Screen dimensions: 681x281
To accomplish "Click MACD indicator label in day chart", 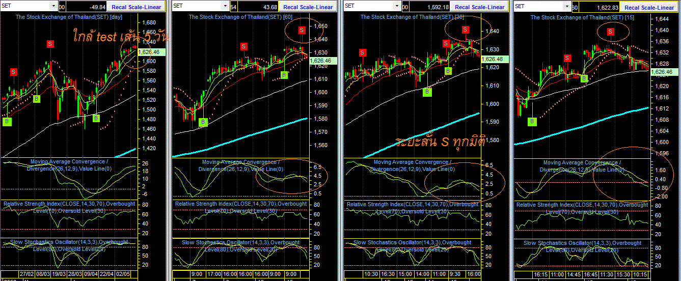I will 69,165.
